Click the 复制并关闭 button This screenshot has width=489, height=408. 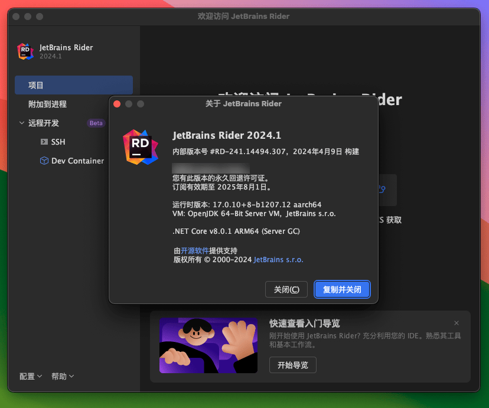(342, 289)
